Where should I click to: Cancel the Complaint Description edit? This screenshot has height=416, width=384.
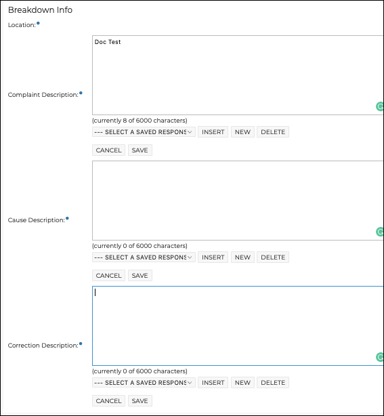click(109, 150)
